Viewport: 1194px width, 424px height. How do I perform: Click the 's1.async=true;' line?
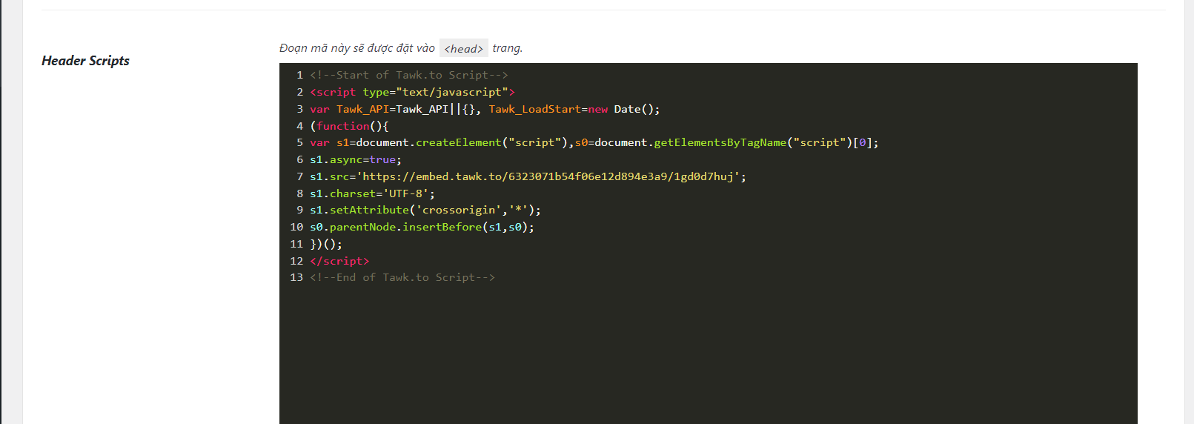356,159
